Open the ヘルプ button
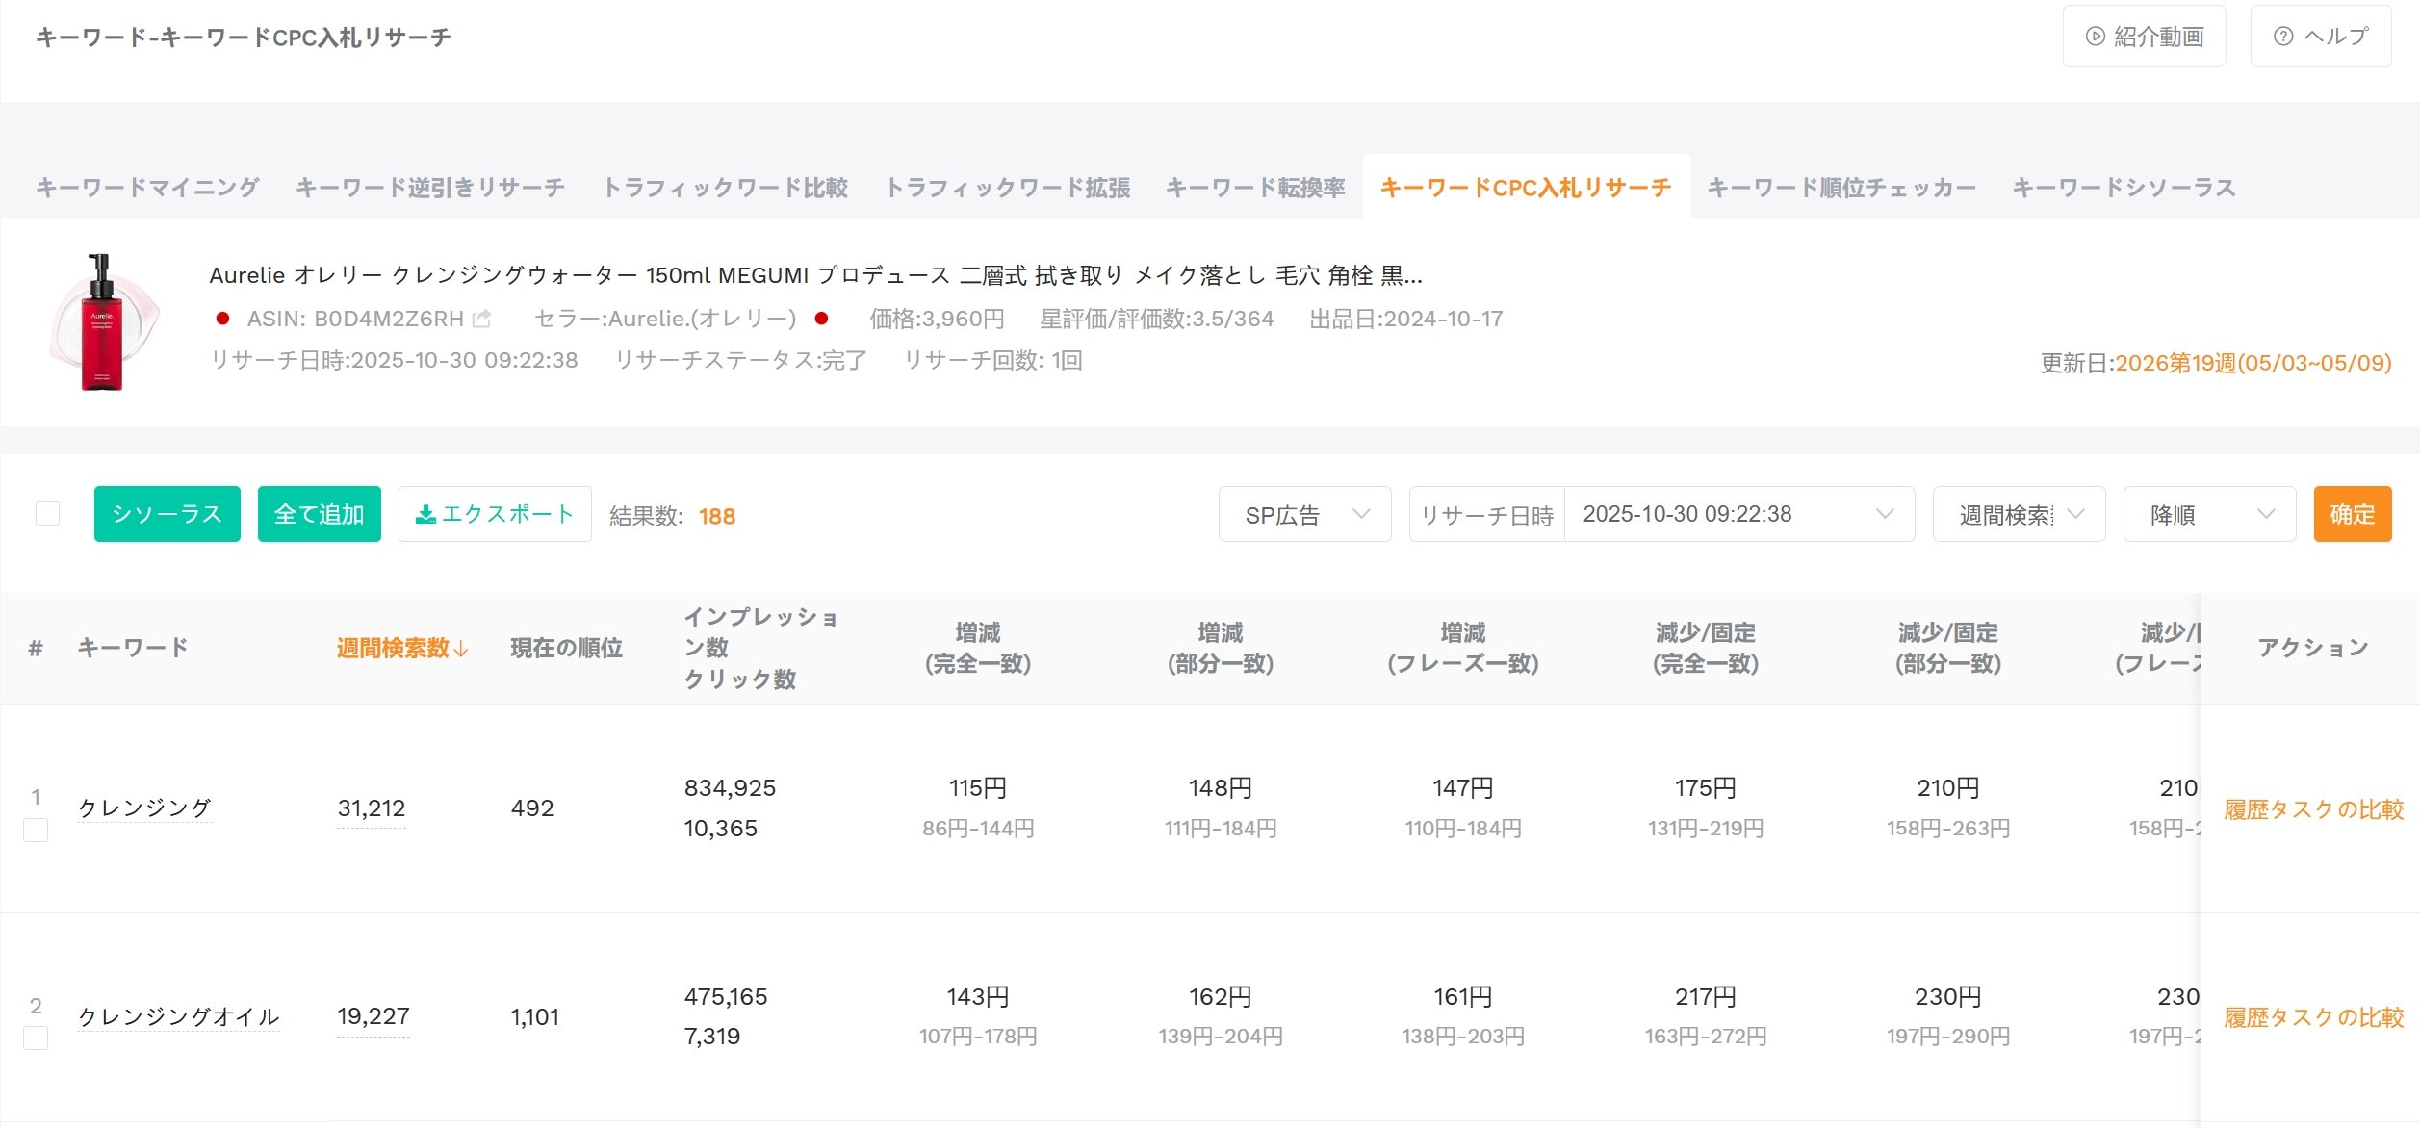 point(2321,37)
